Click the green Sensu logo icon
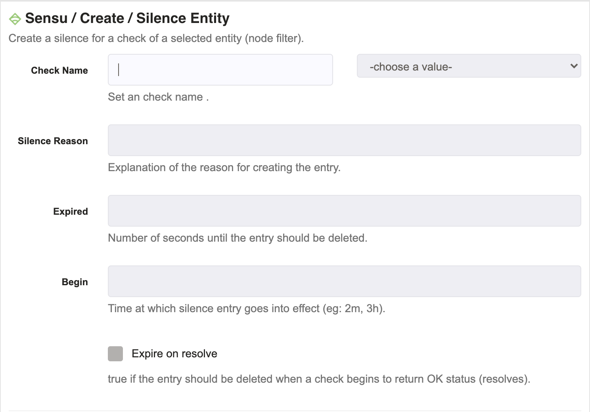The width and height of the screenshot is (590, 412). tap(15, 19)
